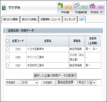
Task: Click the 平均年齢 label
Action: (65, 12)
